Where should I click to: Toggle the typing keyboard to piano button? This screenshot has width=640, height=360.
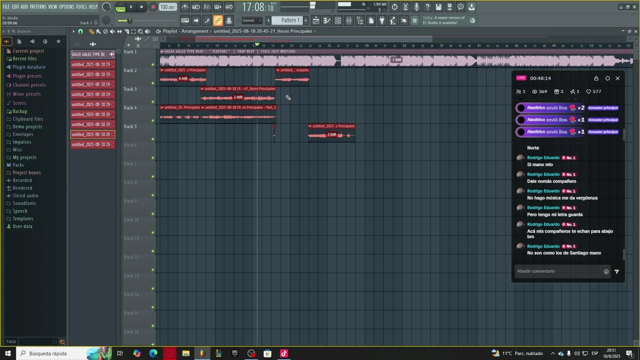185,20
